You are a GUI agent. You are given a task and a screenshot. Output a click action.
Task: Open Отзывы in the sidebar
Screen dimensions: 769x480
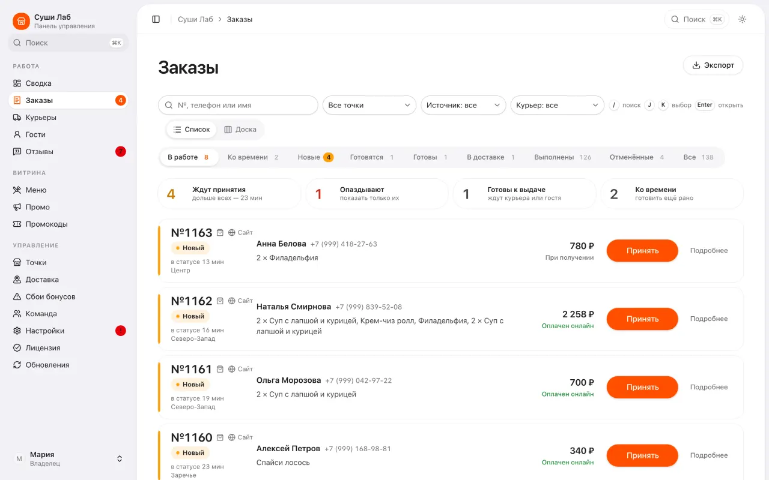tap(68, 152)
